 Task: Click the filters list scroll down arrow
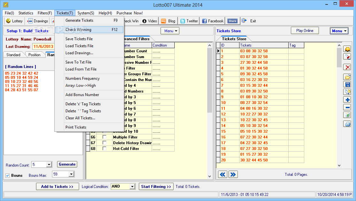pyautogui.click(x=209, y=176)
